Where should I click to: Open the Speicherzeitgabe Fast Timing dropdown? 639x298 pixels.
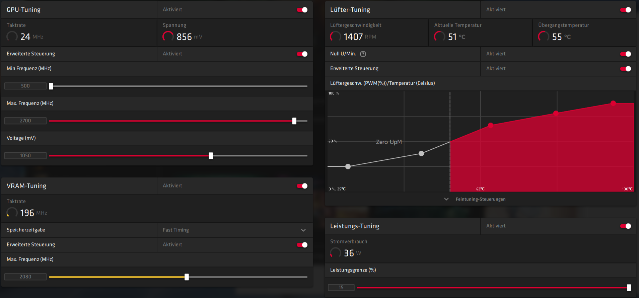click(235, 230)
